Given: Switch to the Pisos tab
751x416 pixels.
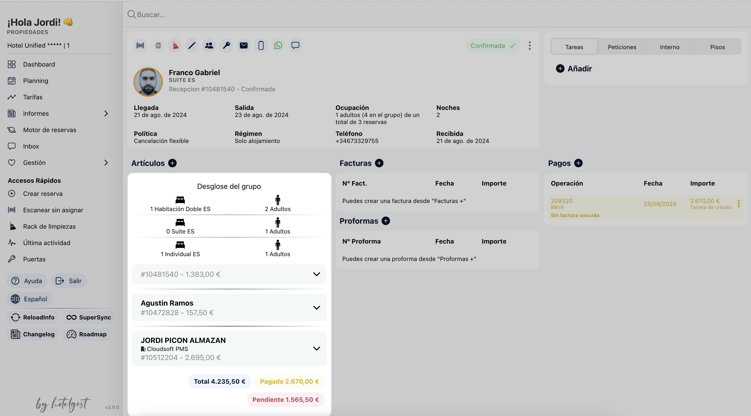Looking at the screenshot, I should coord(717,47).
